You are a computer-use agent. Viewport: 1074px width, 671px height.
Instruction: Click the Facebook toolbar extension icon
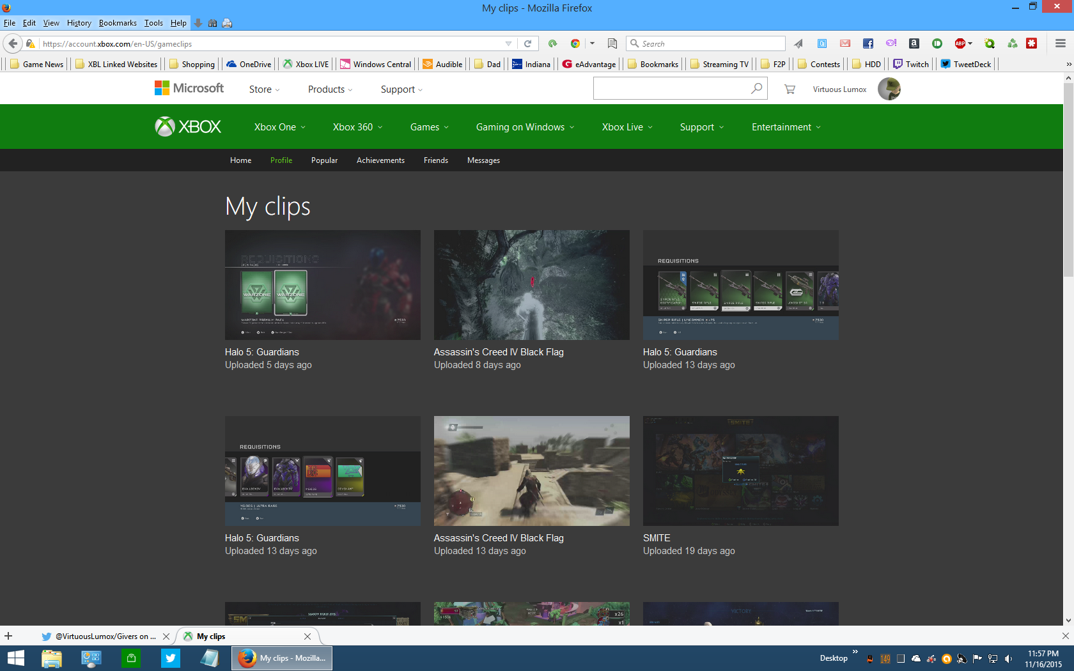click(x=868, y=43)
